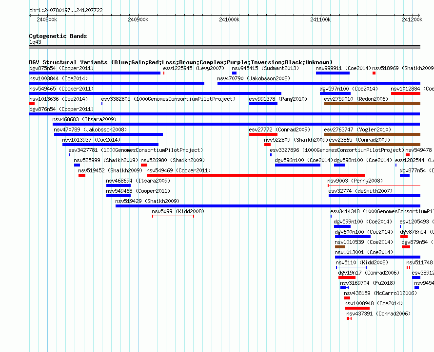Click nsv511748 variant label
434x352 pixels.
tap(419, 262)
